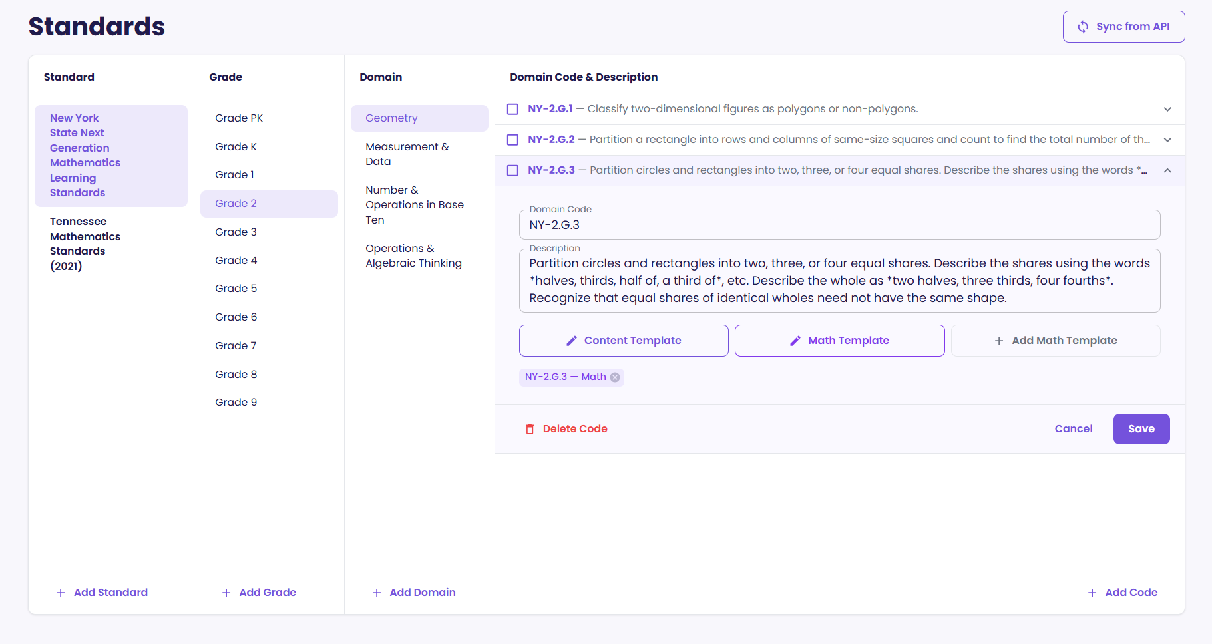Screen dimensions: 1212x644
Task: Select Grade 8 in the grade list
Action: 269,375
